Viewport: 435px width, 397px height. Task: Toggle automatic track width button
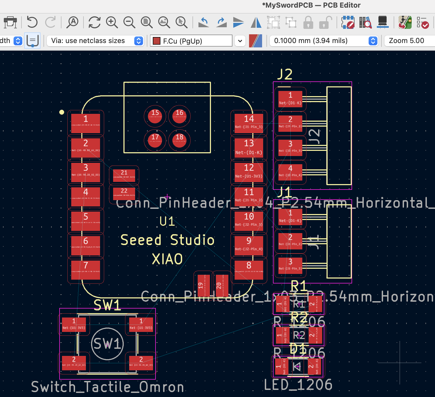pyautogui.click(x=32, y=41)
